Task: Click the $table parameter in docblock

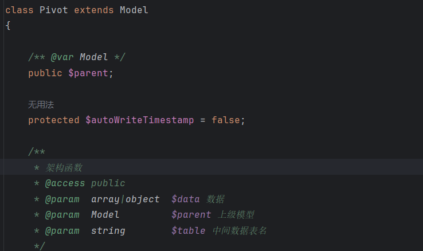Action: 189,231
